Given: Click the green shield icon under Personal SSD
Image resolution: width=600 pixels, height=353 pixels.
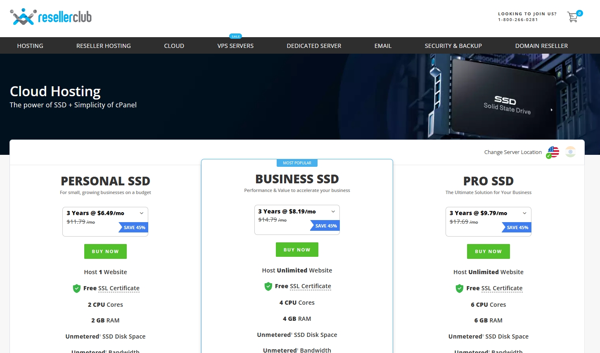Looking at the screenshot, I should click(x=76, y=288).
